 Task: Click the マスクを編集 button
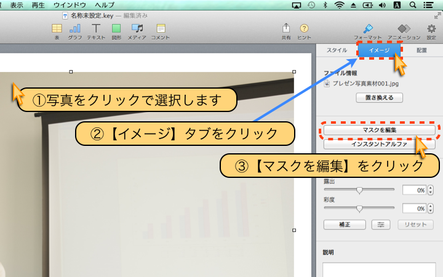380,130
